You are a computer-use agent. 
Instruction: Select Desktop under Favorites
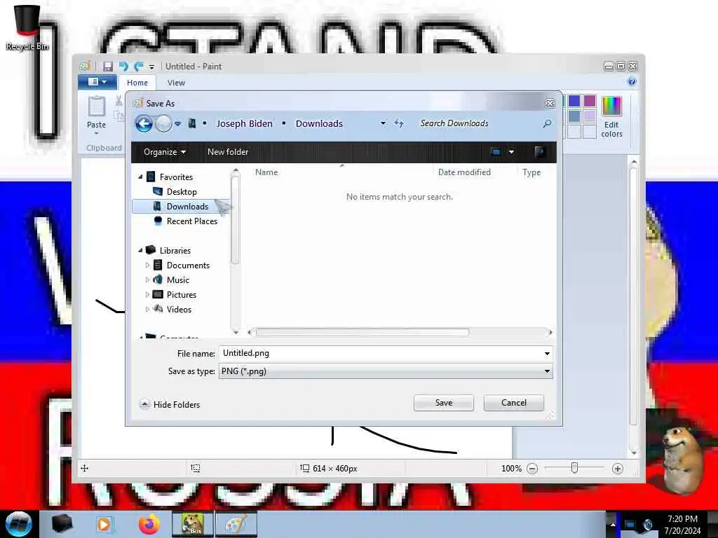coord(182,192)
